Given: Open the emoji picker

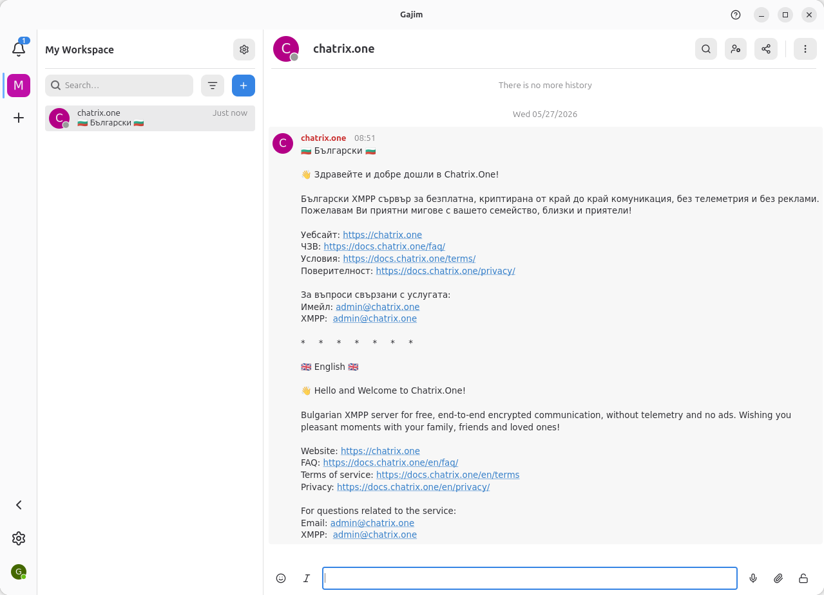Looking at the screenshot, I should coord(281,578).
